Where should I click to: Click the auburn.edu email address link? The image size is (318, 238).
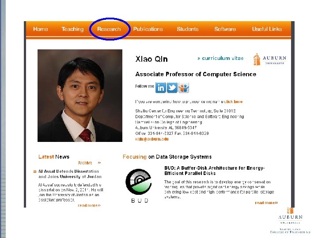[x=151, y=139]
